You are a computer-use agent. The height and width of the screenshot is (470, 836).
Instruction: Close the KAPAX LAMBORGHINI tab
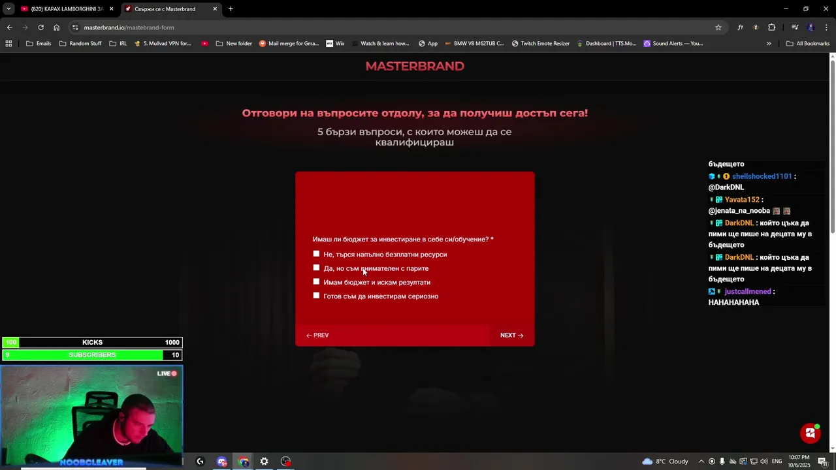click(x=111, y=9)
